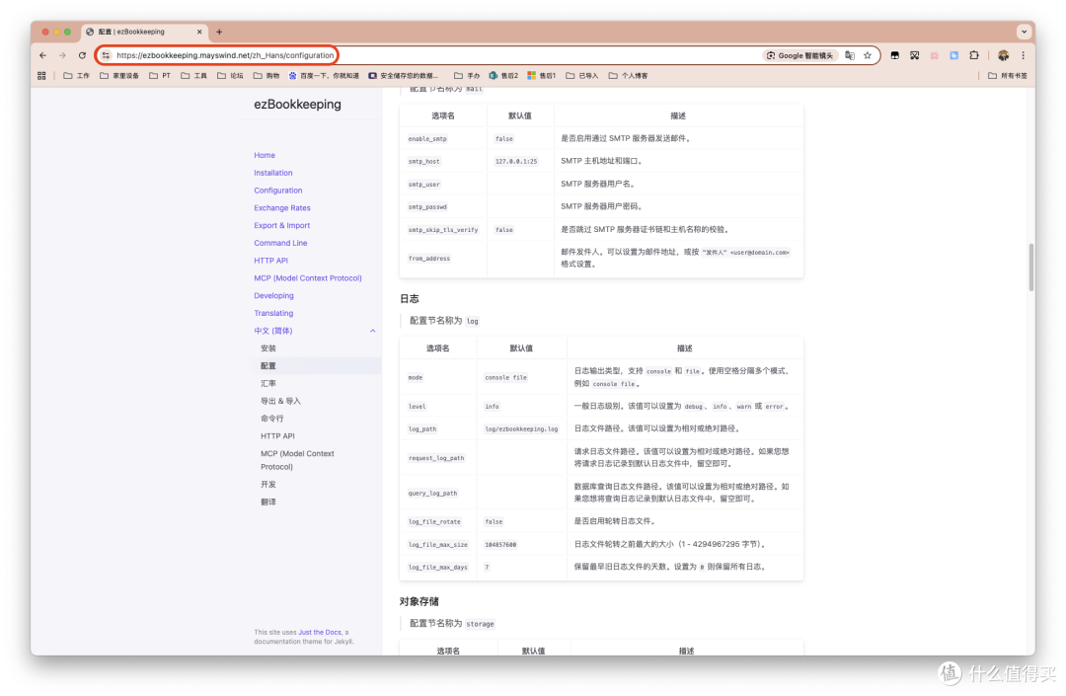Viewport: 1066px width, 696px height.
Task: Expand the tab search dropdown
Action: (1024, 32)
